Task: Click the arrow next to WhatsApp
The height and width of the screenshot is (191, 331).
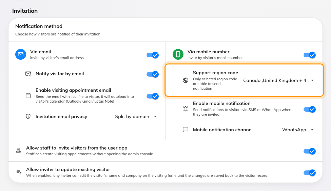Action: 312,130
